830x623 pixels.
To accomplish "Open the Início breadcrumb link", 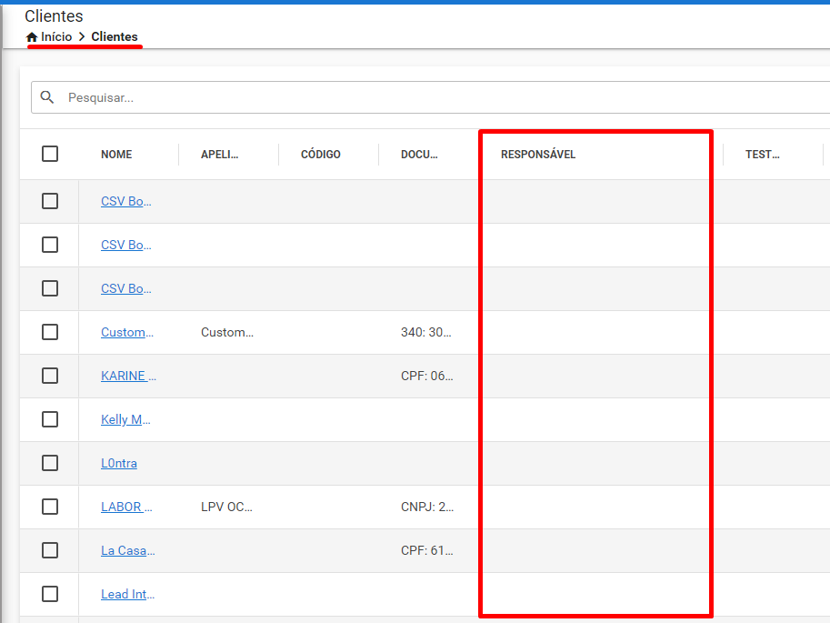I will point(56,37).
